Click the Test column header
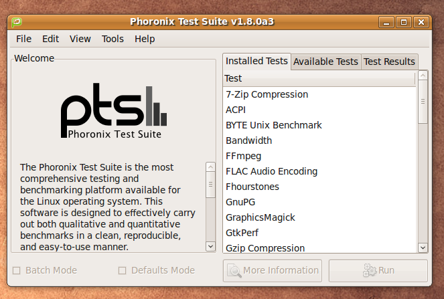Viewport: 444px width, 299px height. (x=319, y=78)
